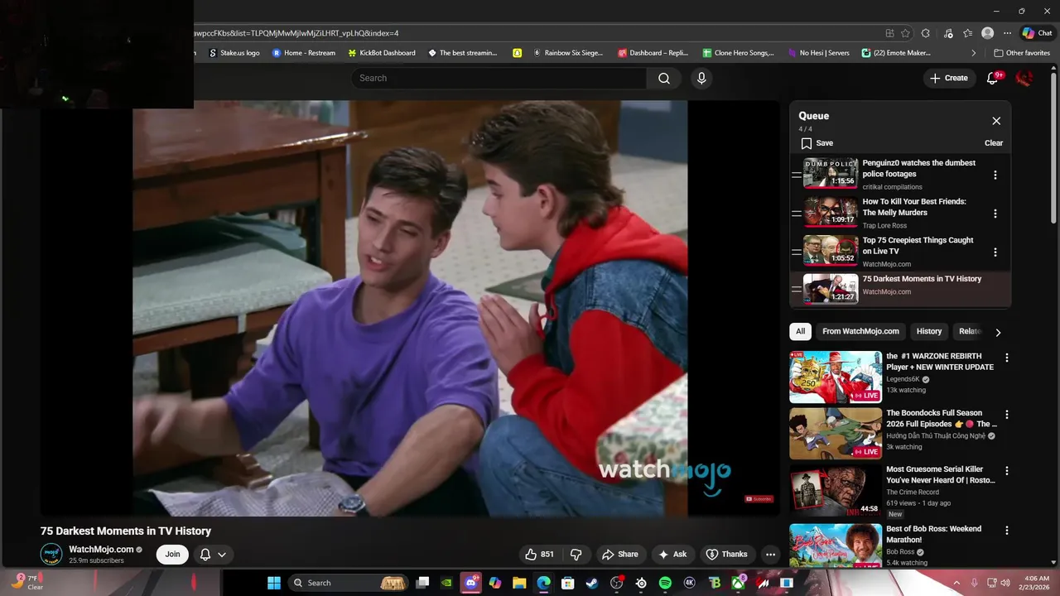Save the queue to a playlist
The width and height of the screenshot is (1060, 596).
[817, 143]
